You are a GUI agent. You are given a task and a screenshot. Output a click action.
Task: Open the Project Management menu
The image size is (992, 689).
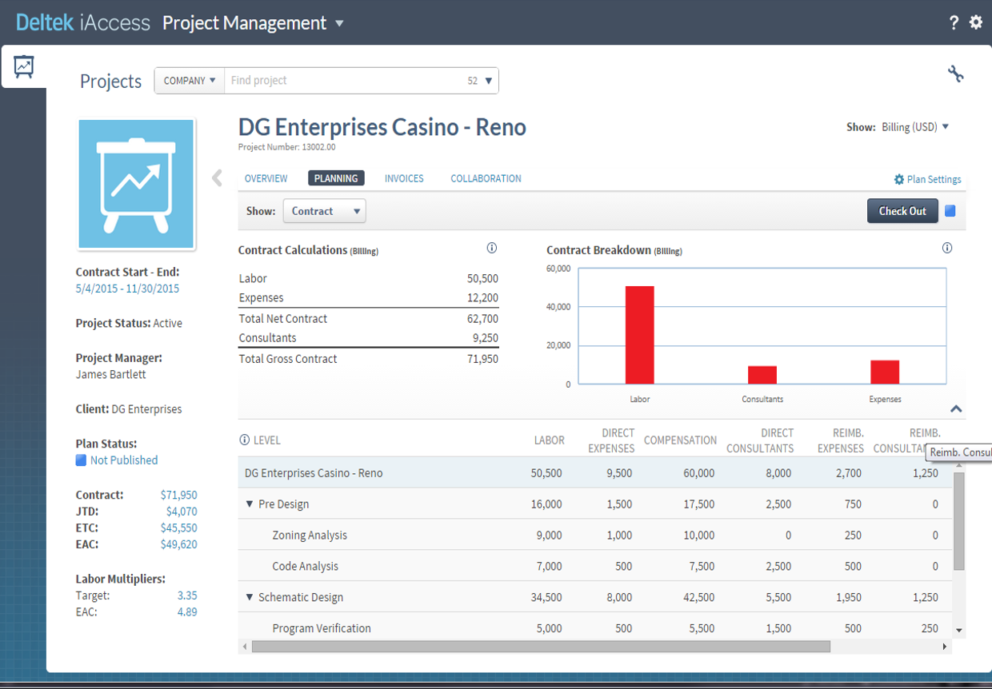click(254, 22)
